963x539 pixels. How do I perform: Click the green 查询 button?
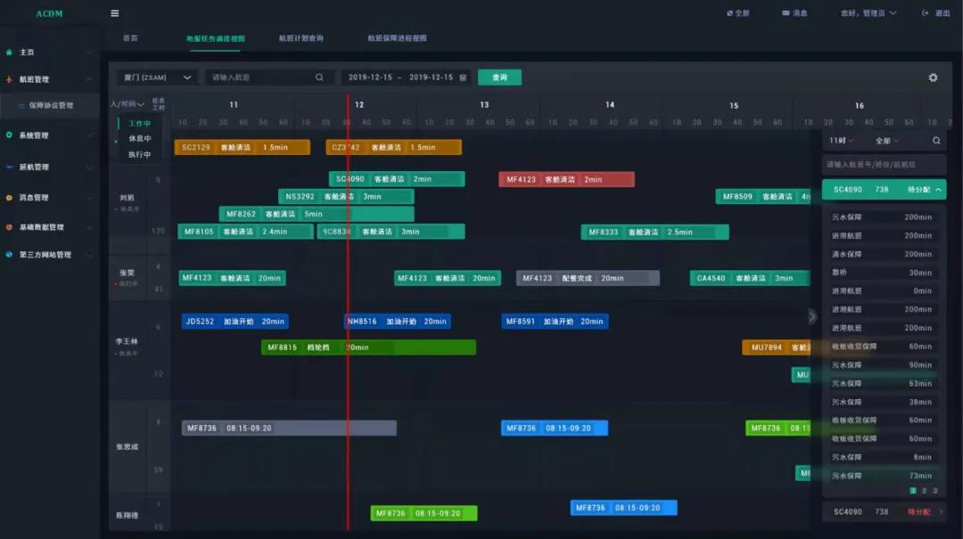point(499,78)
